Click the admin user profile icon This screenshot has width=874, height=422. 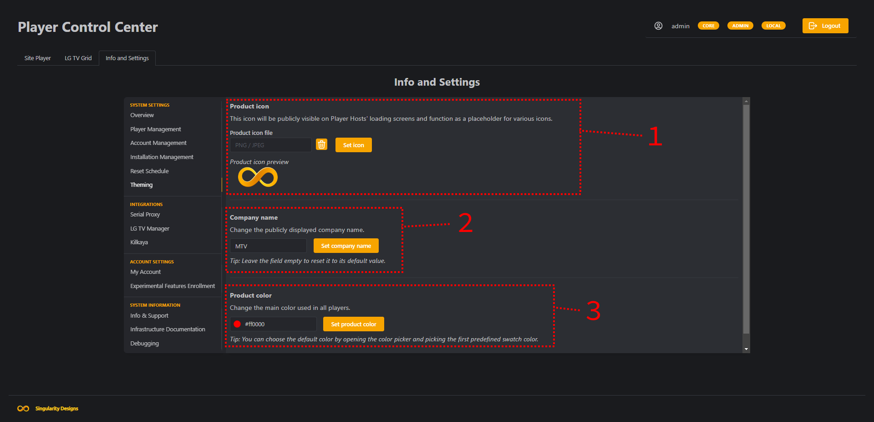pos(658,26)
